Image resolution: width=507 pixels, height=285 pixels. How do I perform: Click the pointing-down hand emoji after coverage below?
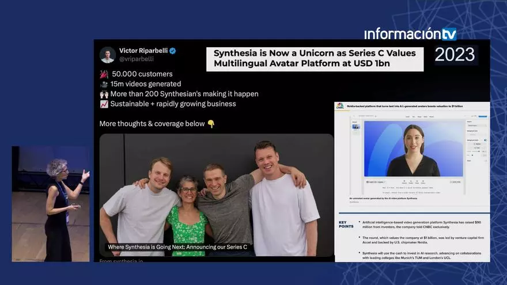click(211, 124)
